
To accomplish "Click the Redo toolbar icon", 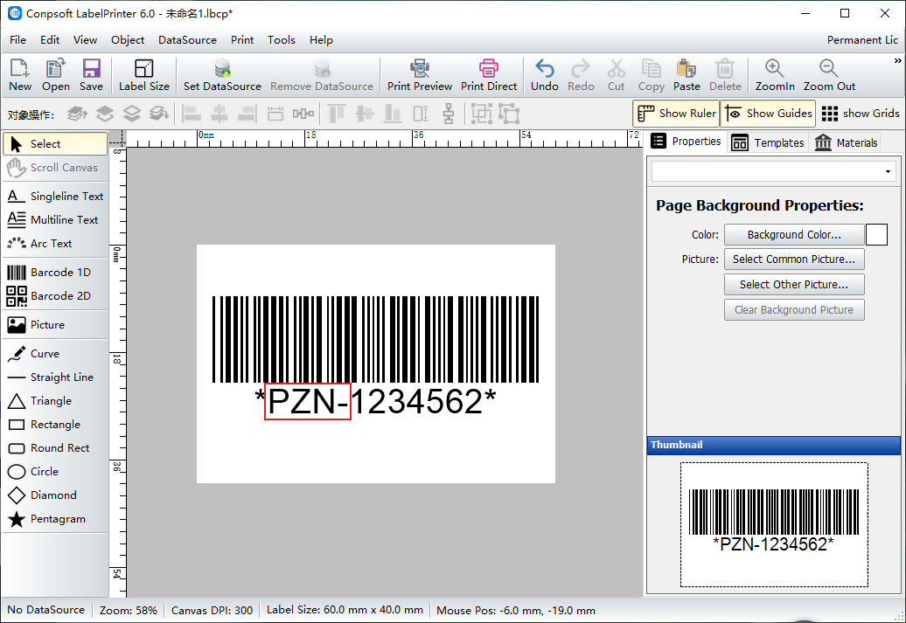I will point(581,75).
